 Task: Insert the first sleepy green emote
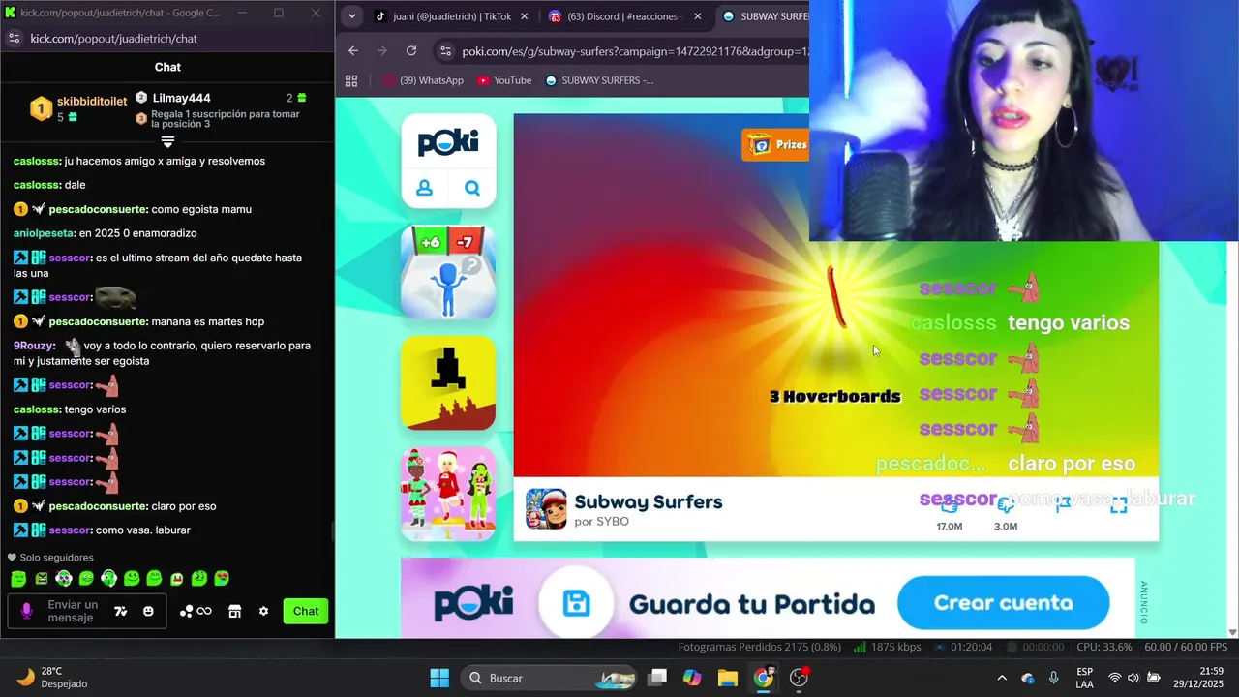coord(18,579)
